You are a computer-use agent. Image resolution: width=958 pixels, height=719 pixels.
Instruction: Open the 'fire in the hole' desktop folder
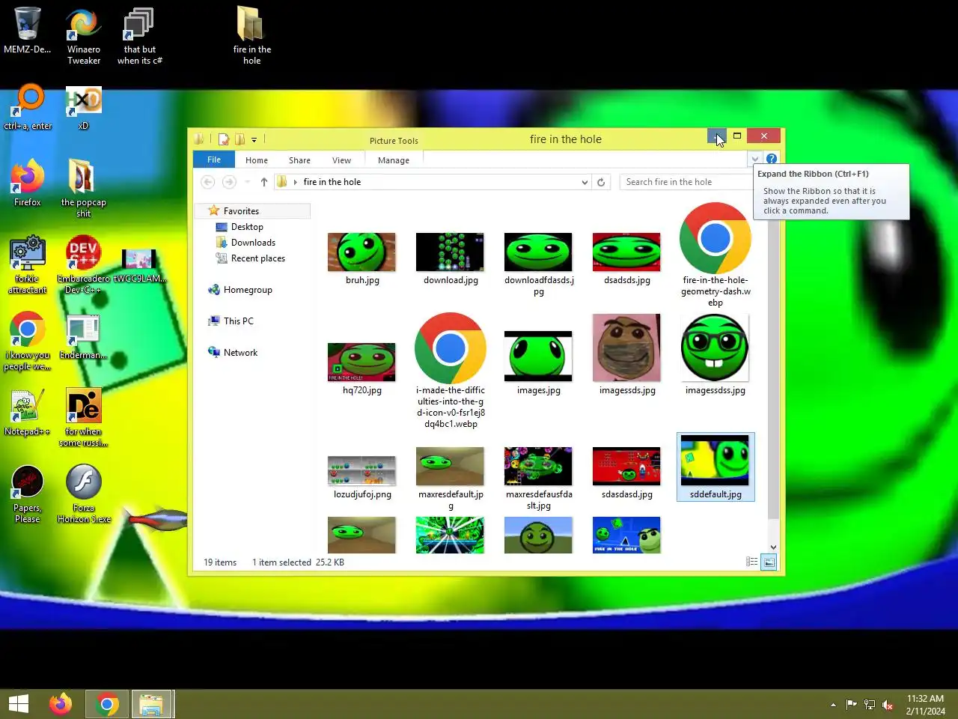251,36
